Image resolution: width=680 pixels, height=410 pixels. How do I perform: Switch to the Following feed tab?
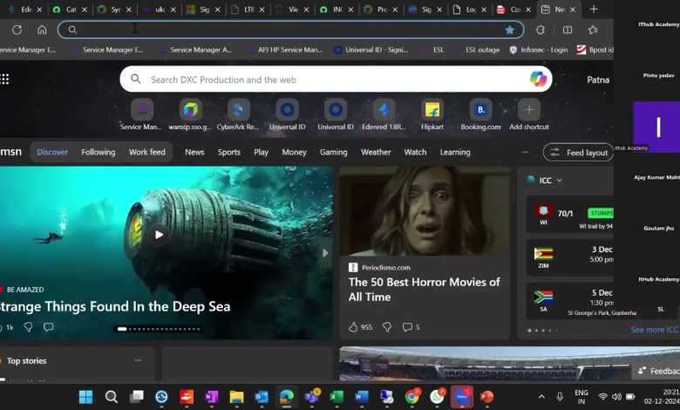click(99, 152)
